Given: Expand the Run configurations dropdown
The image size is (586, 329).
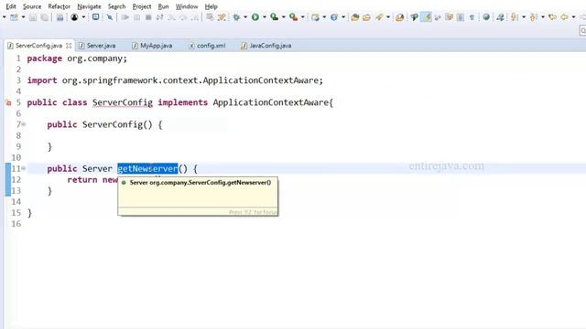Looking at the screenshot, I should tap(265, 17).
